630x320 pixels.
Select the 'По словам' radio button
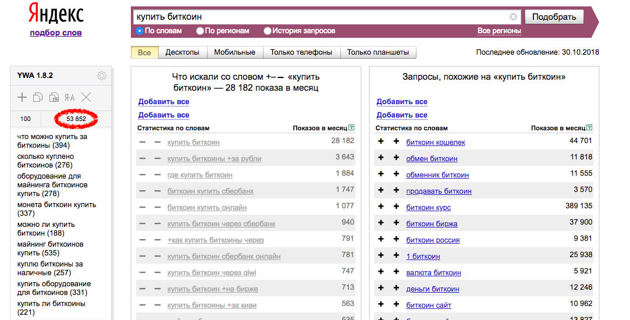[140, 31]
